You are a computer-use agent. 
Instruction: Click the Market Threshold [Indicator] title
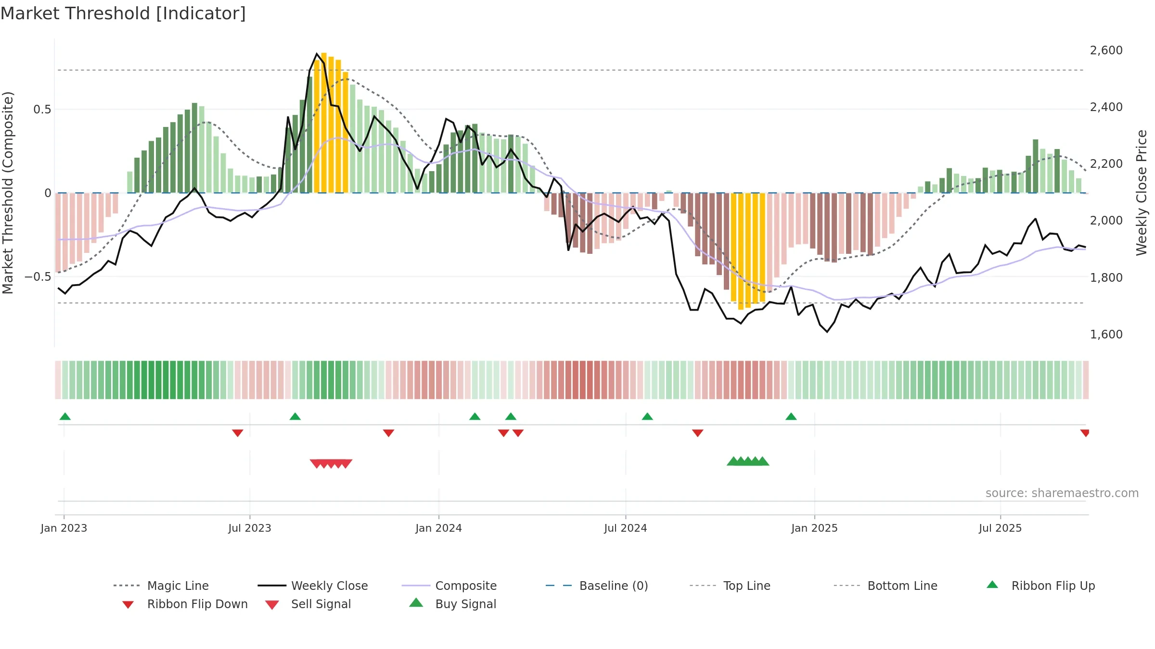(x=123, y=13)
